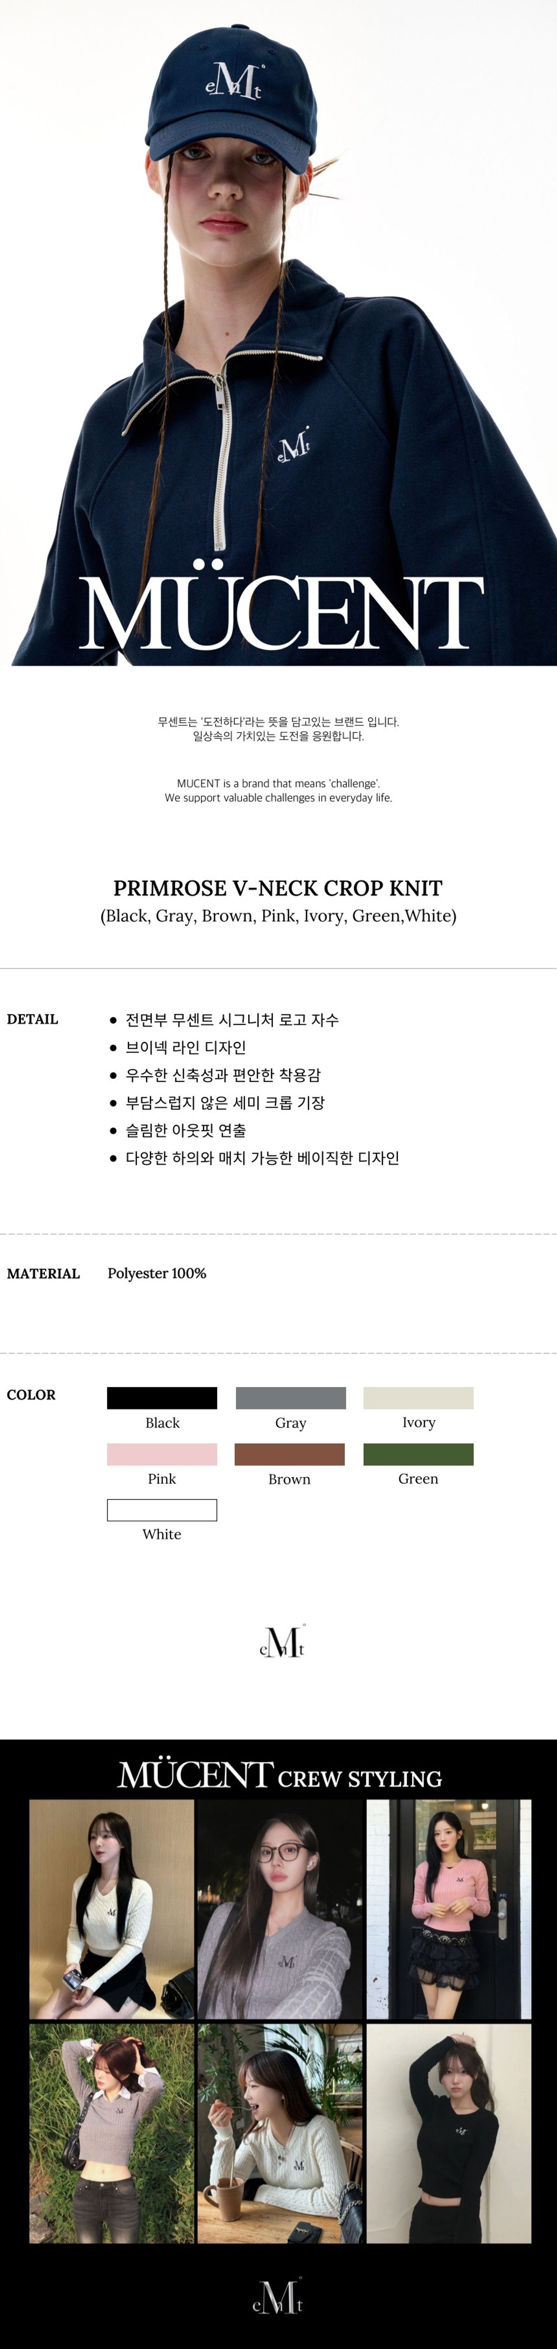Click the embroidered eMt logo on sweatshirt
Image resolution: width=557 pixels, height=2349 pixels.
coord(294,446)
